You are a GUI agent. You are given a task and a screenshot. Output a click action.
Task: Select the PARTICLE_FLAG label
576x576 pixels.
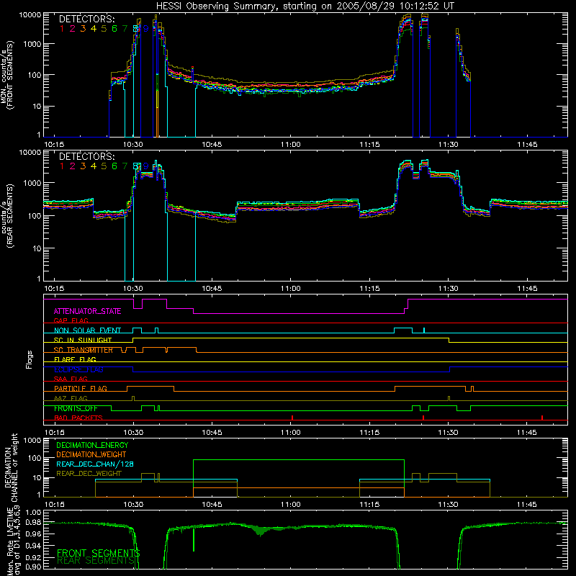coord(81,388)
